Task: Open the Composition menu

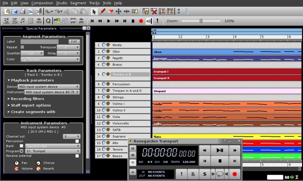Action: point(42,3)
